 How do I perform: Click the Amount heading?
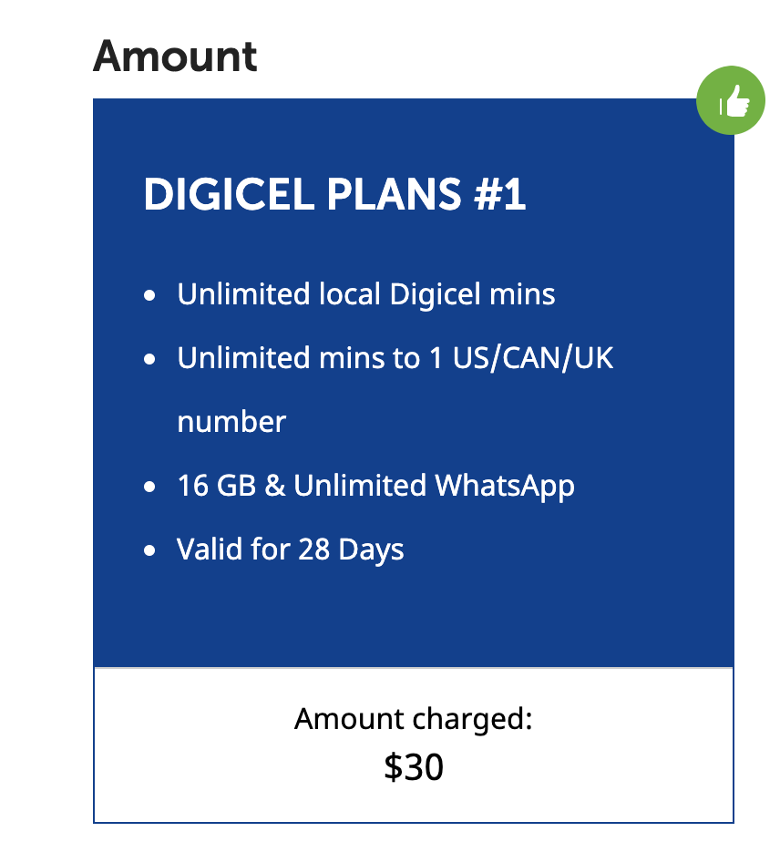coord(175,56)
